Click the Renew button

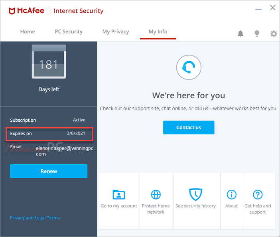pyautogui.click(x=49, y=171)
